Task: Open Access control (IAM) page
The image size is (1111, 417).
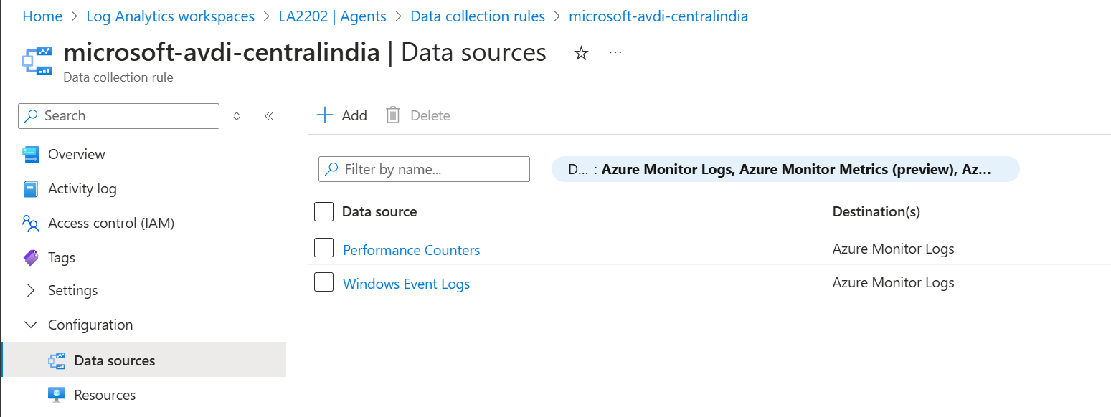Action: click(110, 223)
